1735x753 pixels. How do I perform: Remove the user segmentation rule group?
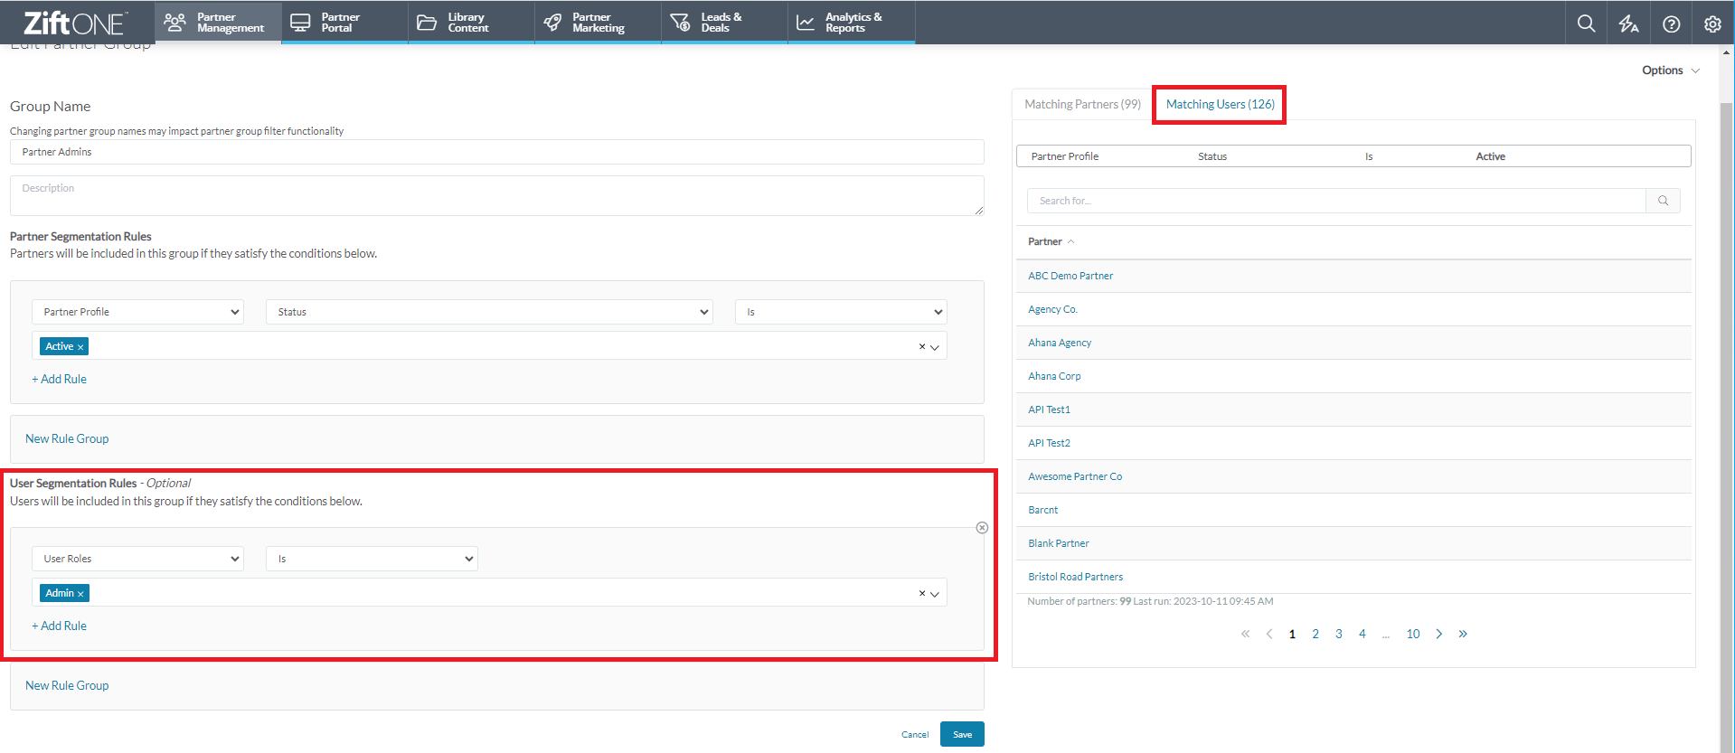click(982, 528)
